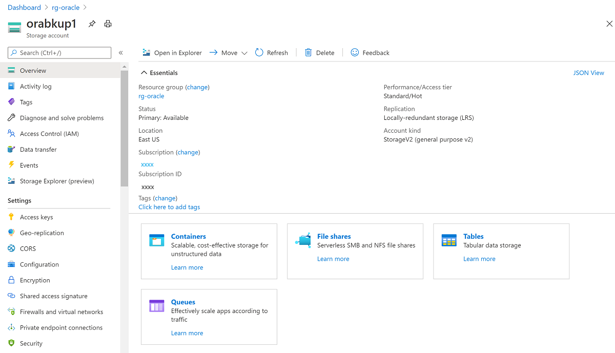615x353 pixels.
Task: Learn more about Tables
Action: point(479,259)
